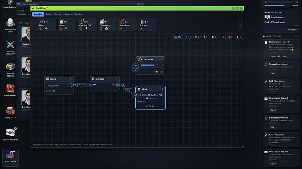This screenshot has width=302, height=169.
Task: Click the Special Requests window title bar
Action: point(80,4)
